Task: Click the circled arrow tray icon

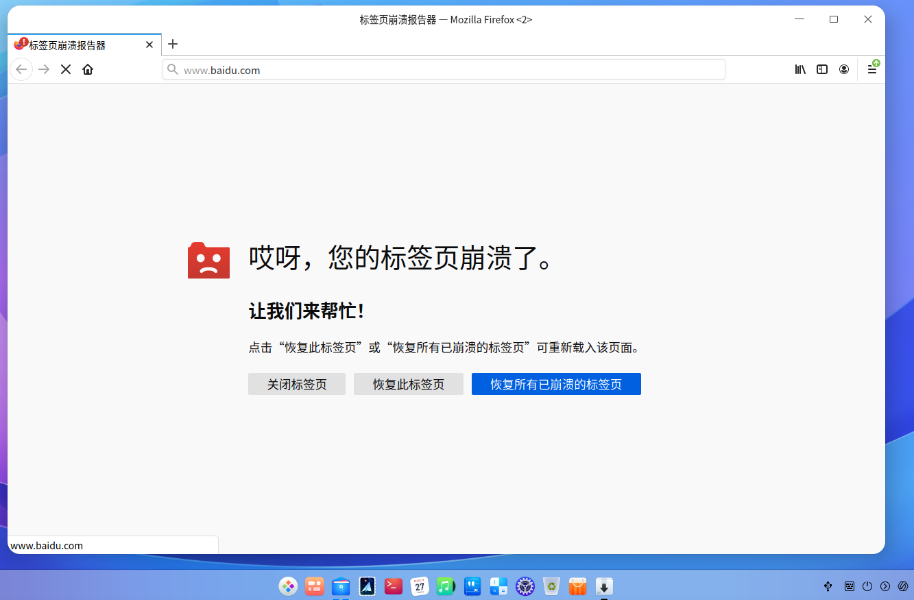Action: point(885,586)
